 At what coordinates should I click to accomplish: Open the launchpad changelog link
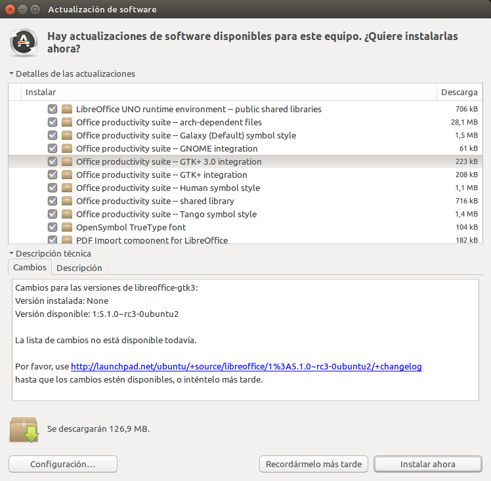(x=246, y=366)
